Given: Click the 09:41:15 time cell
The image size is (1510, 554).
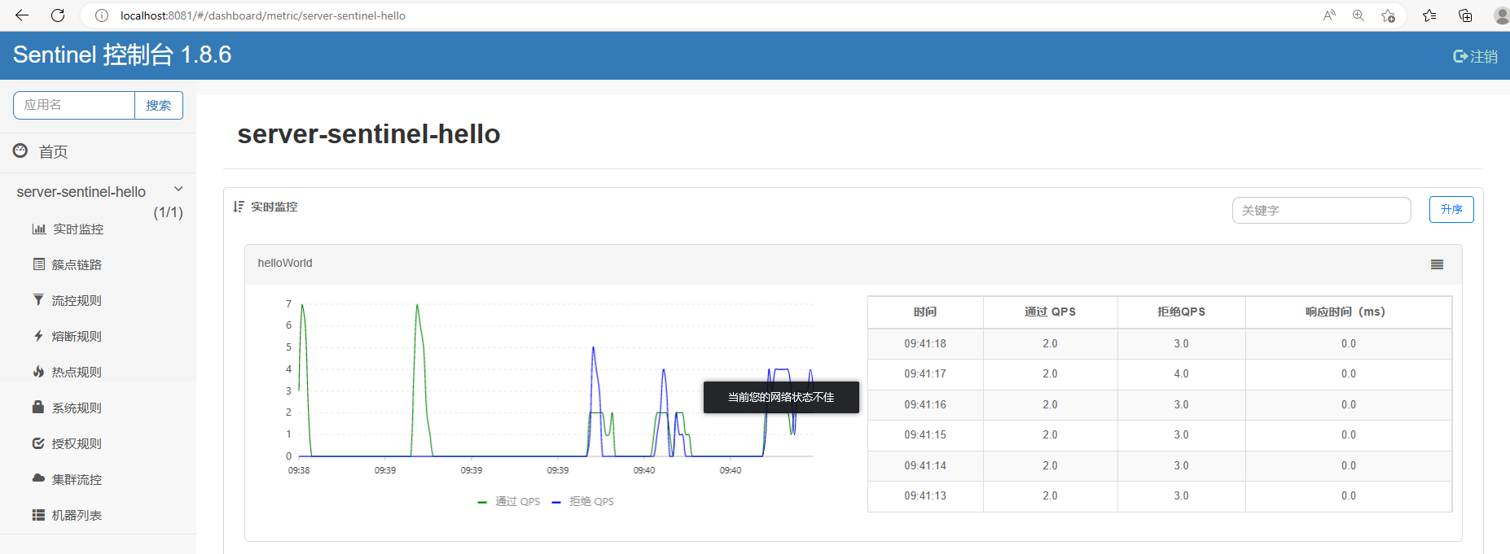Looking at the screenshot, I should click(925, 435).
